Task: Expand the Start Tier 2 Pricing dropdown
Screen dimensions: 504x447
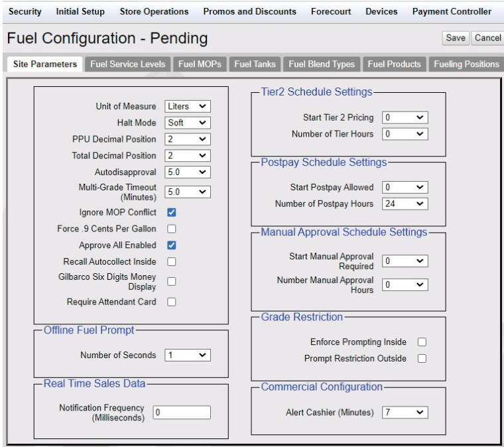Action: pyautogui.click(x=405, y=117)
